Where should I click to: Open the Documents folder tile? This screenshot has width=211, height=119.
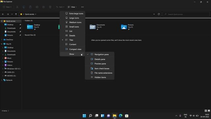(97, 27)
